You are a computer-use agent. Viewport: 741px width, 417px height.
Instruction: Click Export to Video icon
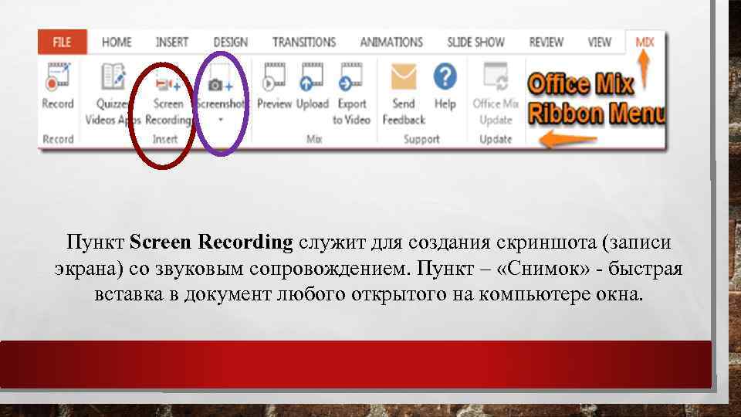(x=351, y=77)
